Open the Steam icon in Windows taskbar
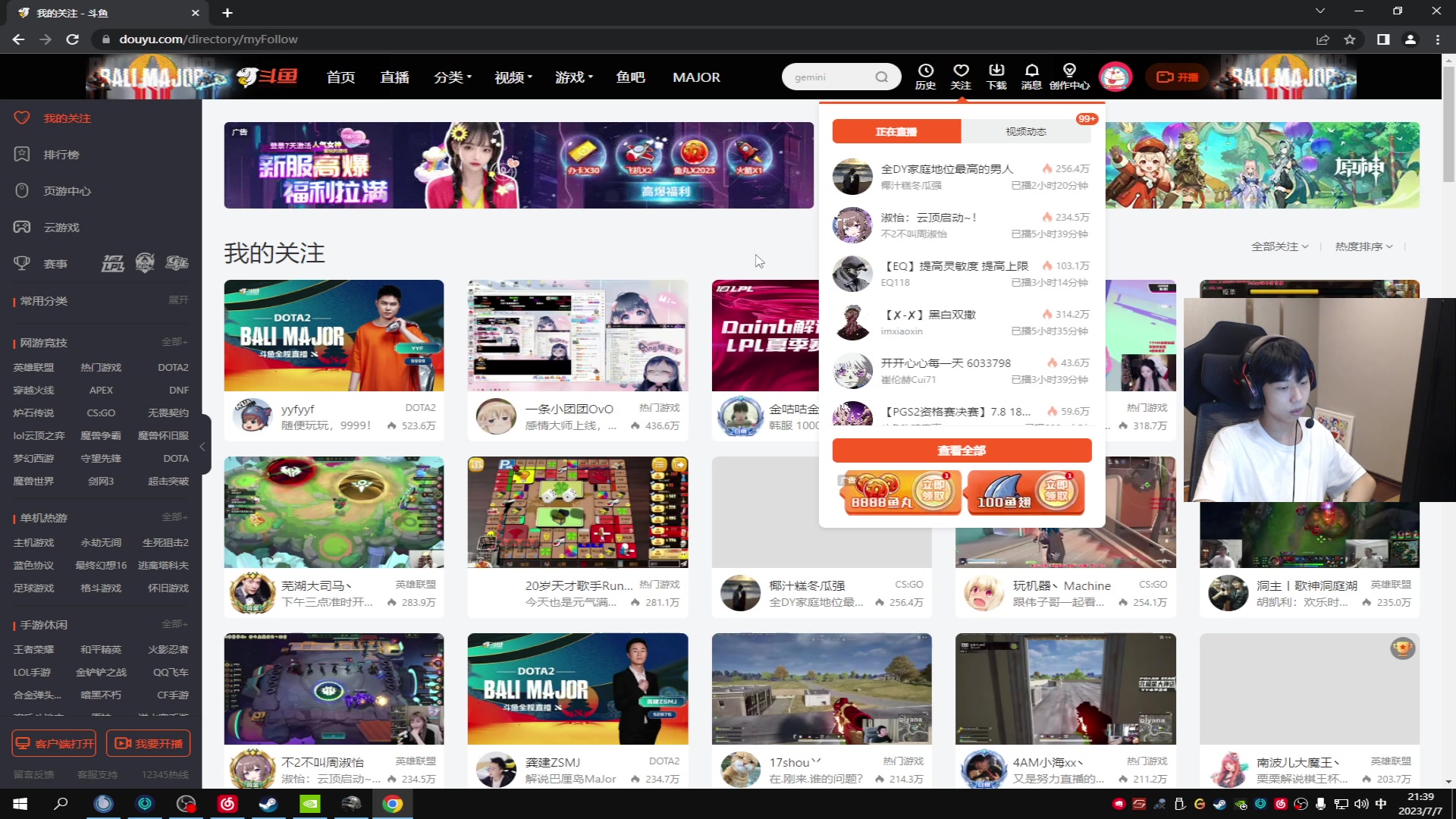The width and height of the screenshot is (1456, 819). 268,804
